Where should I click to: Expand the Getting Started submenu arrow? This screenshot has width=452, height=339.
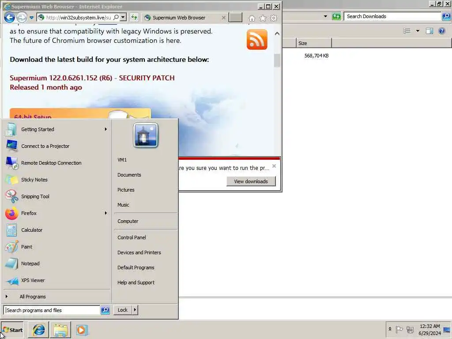tap(106, 129)
